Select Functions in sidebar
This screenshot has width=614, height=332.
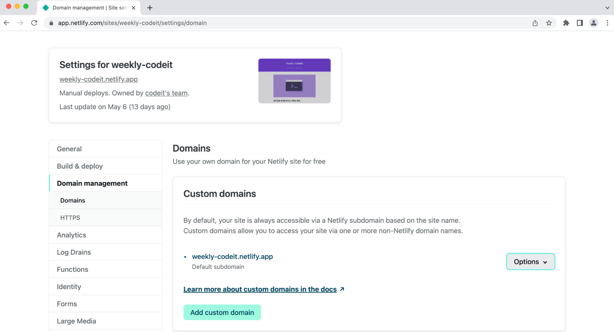[106, 269]
